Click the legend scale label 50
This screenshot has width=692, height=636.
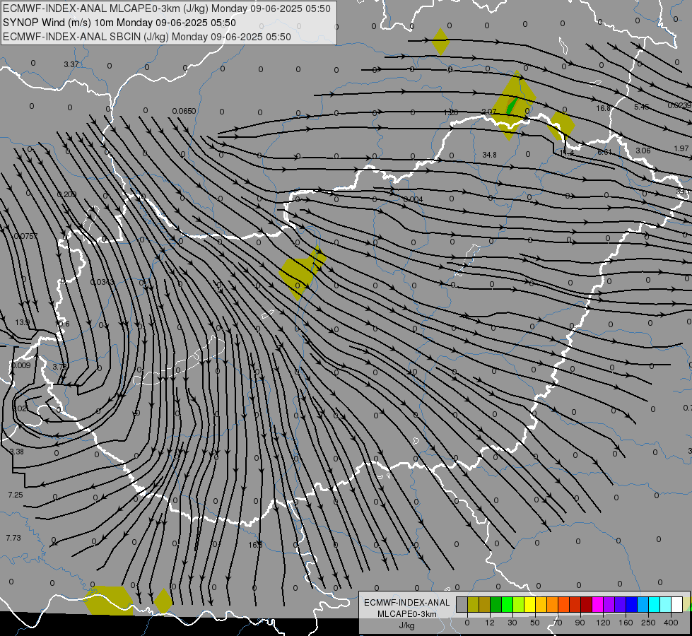click(x=535, y=623)
